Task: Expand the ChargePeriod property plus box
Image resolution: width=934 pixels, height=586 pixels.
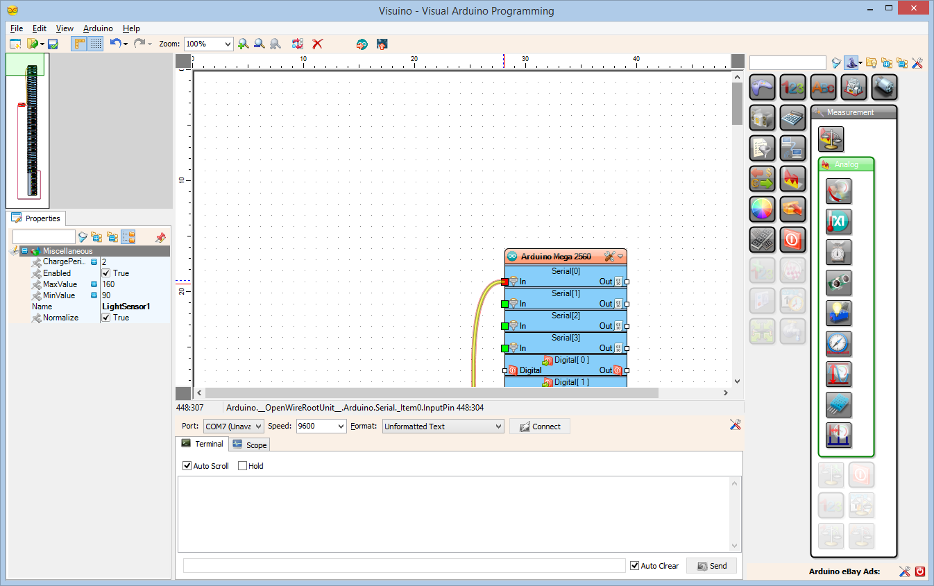Action: pyautogui.click(x=94, y=262)
